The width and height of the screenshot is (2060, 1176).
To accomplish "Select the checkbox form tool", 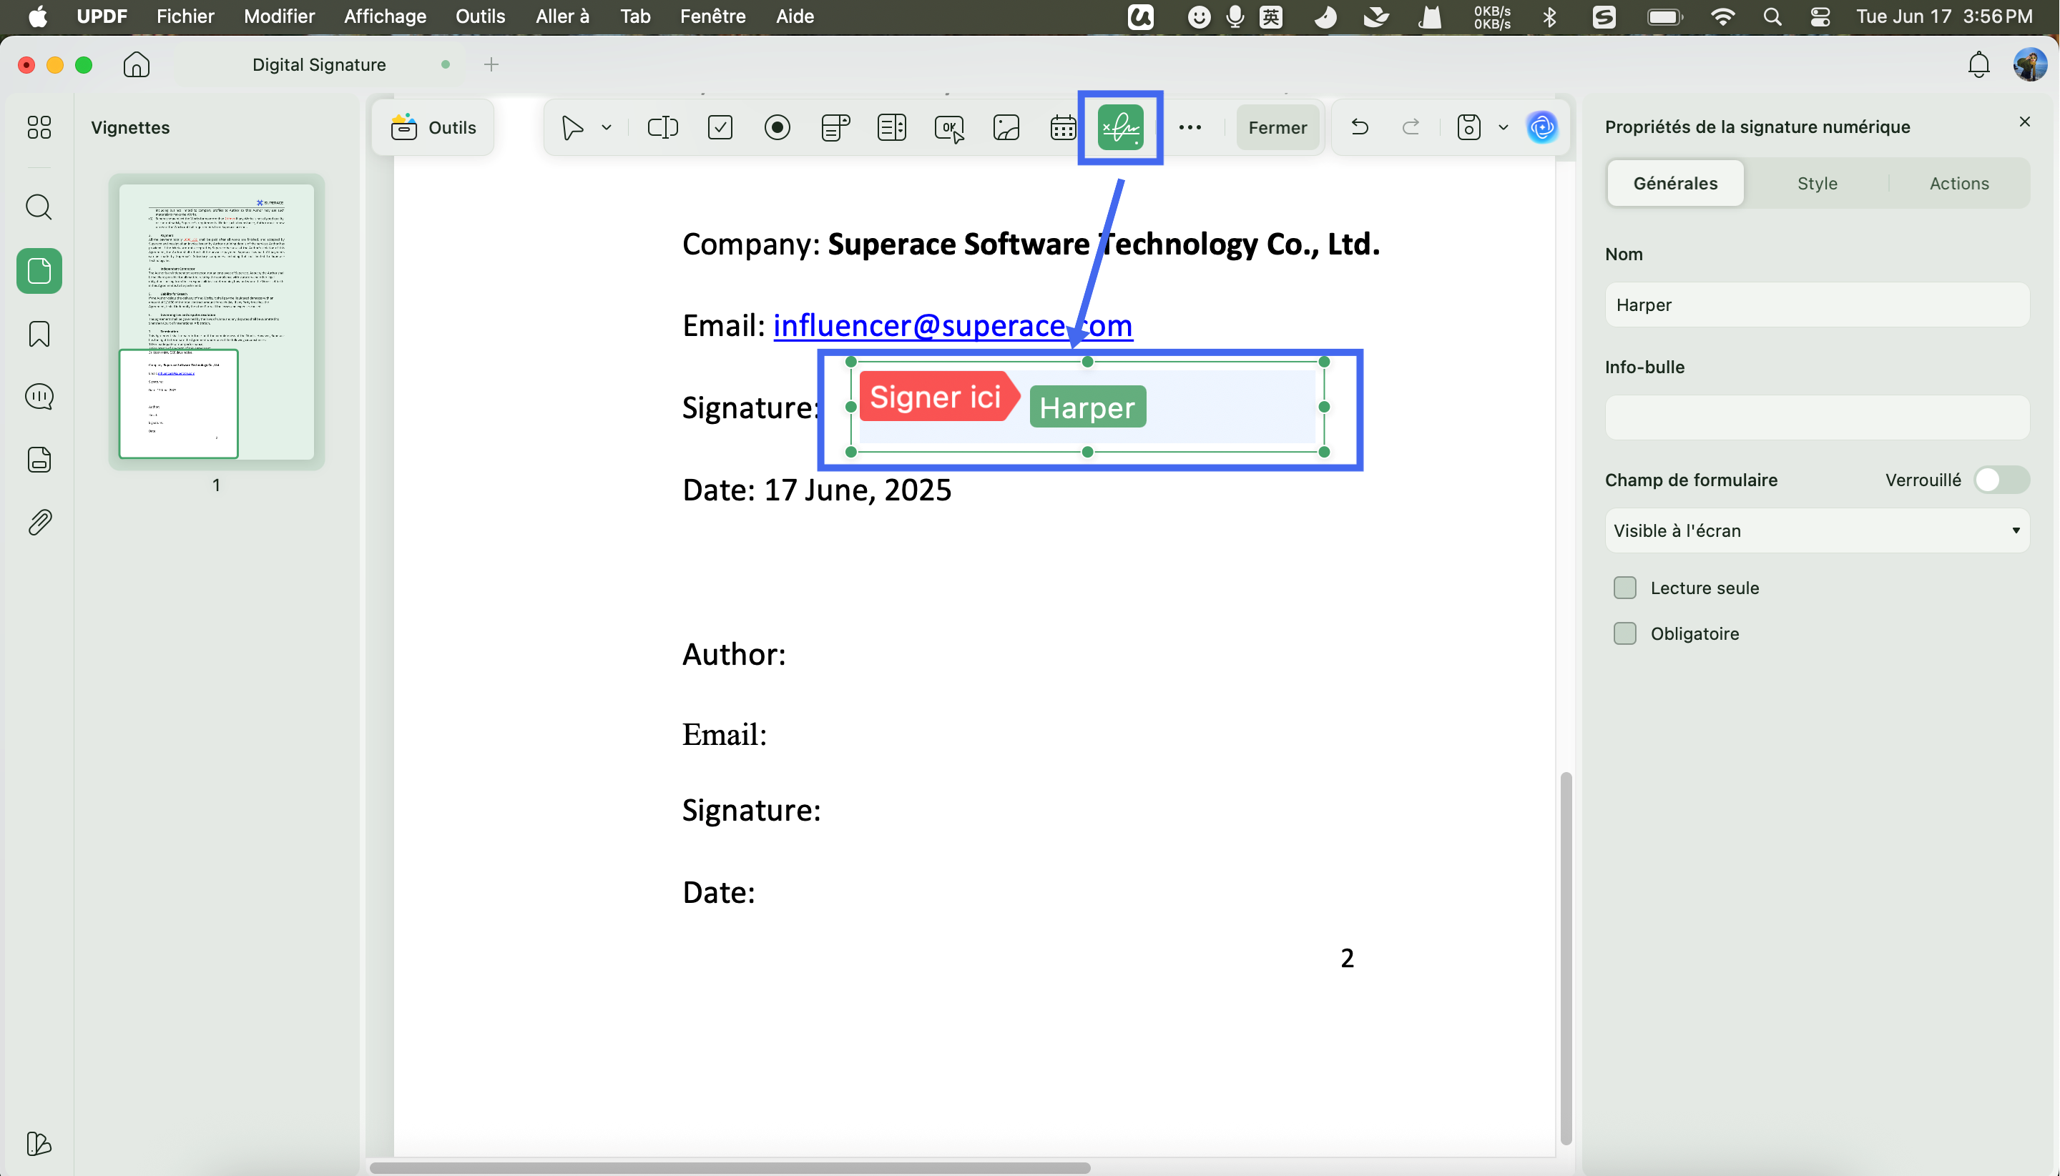I will coord(720,128).
